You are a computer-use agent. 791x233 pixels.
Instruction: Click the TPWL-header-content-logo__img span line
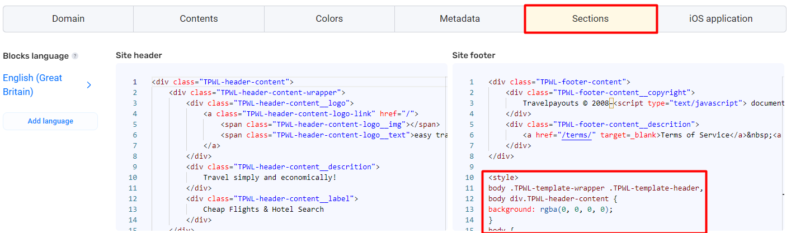point(330,124)
